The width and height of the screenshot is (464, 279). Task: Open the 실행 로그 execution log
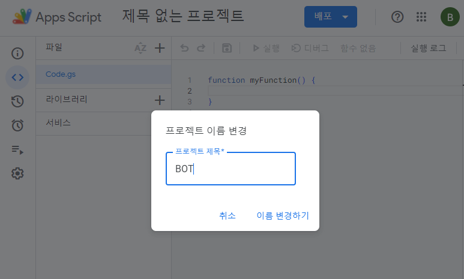[x=429, y=48]
